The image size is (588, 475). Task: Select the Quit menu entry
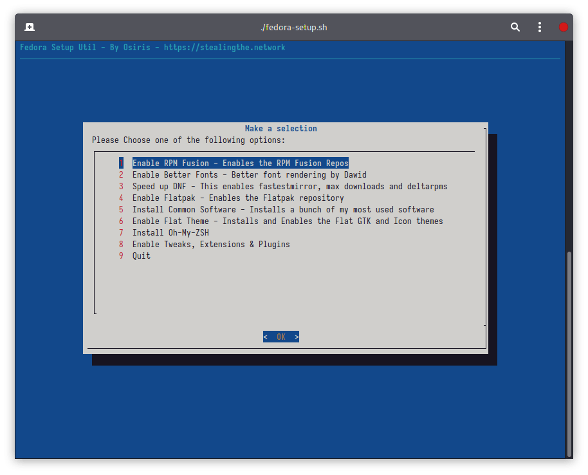click(142, 256)
